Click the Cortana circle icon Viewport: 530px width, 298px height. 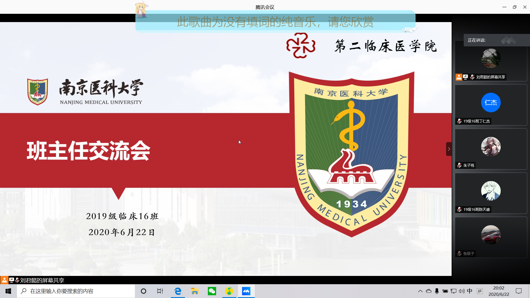144,291
